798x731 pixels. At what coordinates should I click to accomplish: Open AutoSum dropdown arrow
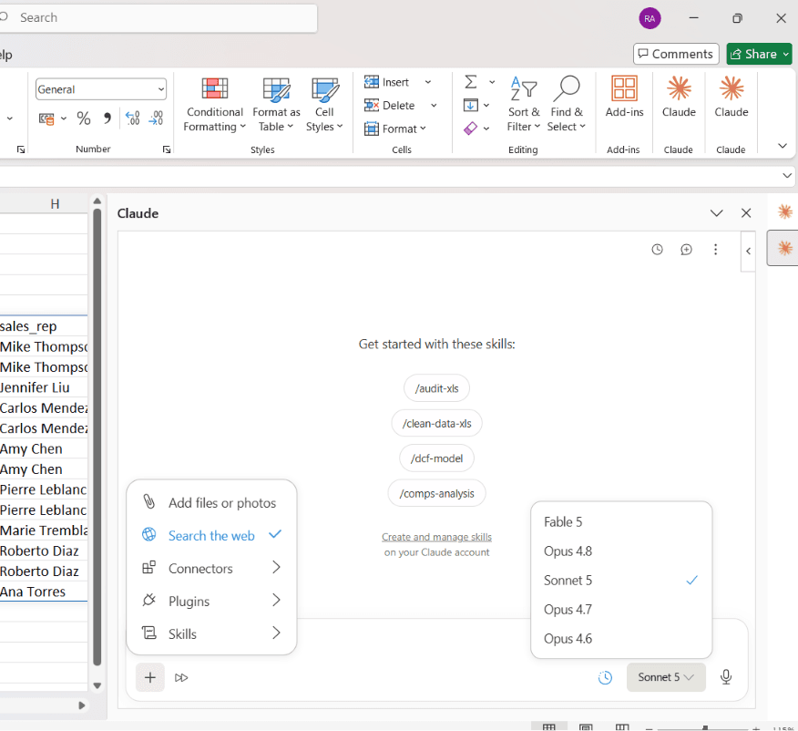[492, 82]
